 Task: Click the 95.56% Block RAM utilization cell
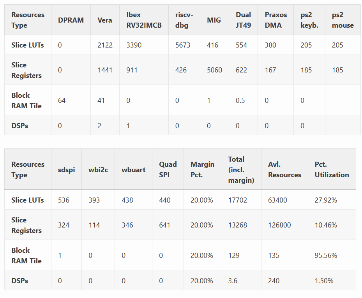click(326, 256)
